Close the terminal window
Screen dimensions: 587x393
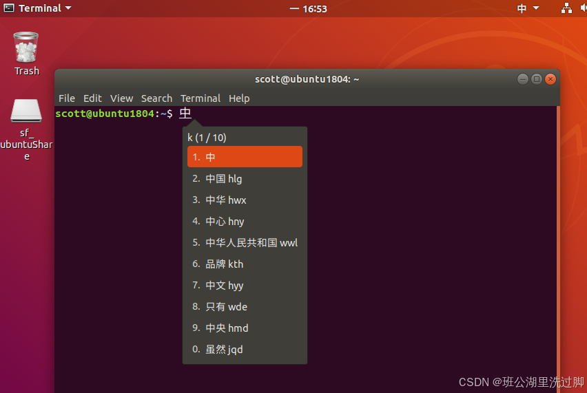pyautogui.click(x=550, y=79)
